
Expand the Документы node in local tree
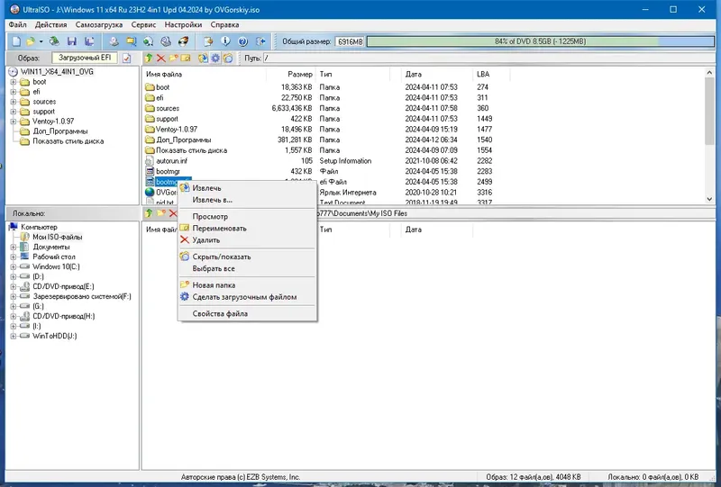(14, 247)
